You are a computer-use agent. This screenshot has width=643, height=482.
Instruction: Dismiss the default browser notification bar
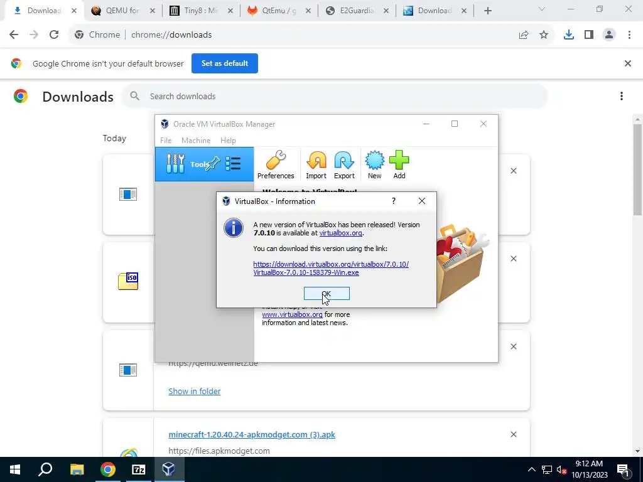627,63
